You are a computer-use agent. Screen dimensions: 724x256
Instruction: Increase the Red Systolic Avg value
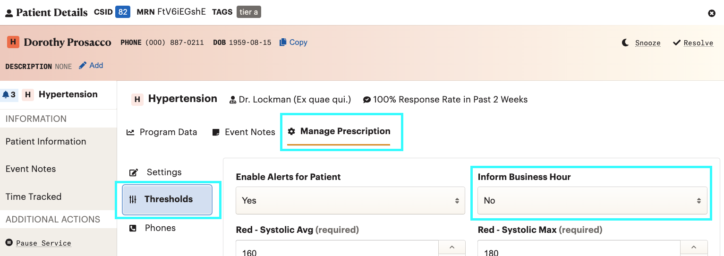point(452,247)
